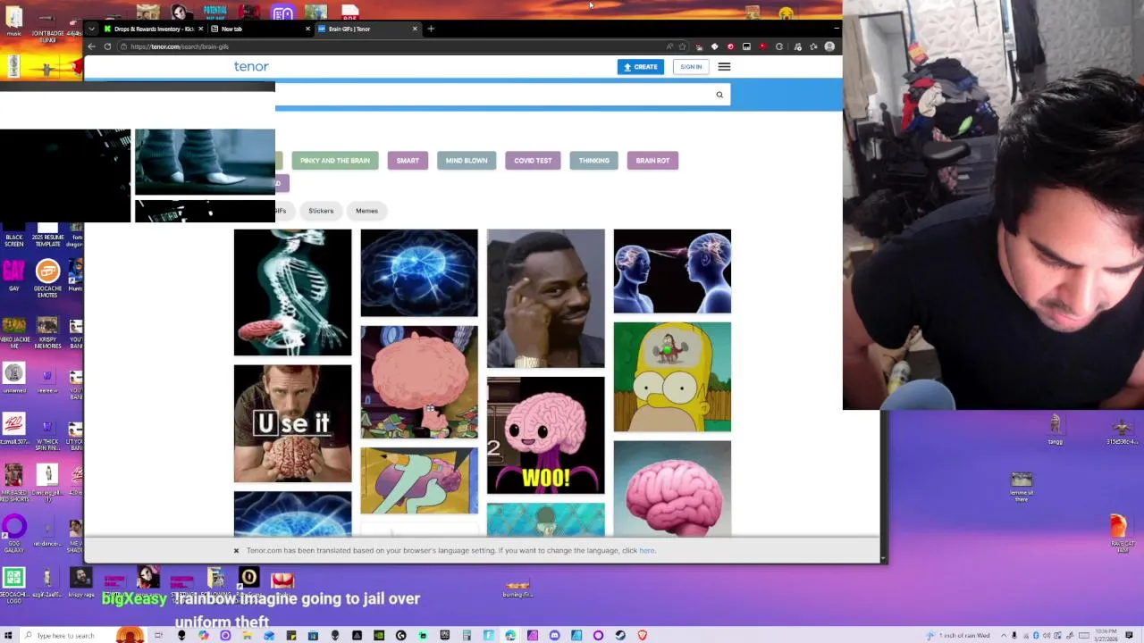This screenshot has width=1144, height=643.
Task: Select the 'burning-fi...' desktop file icon
Action: coord(517,589)
